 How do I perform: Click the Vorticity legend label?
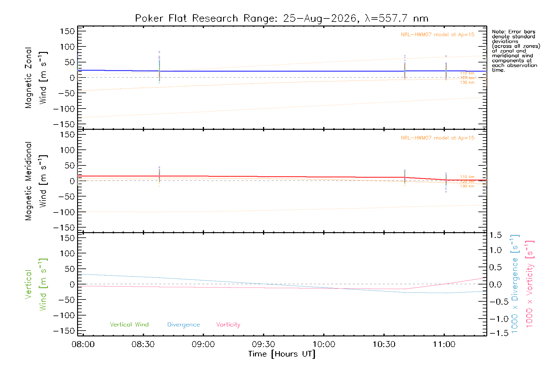coord(228,325)
